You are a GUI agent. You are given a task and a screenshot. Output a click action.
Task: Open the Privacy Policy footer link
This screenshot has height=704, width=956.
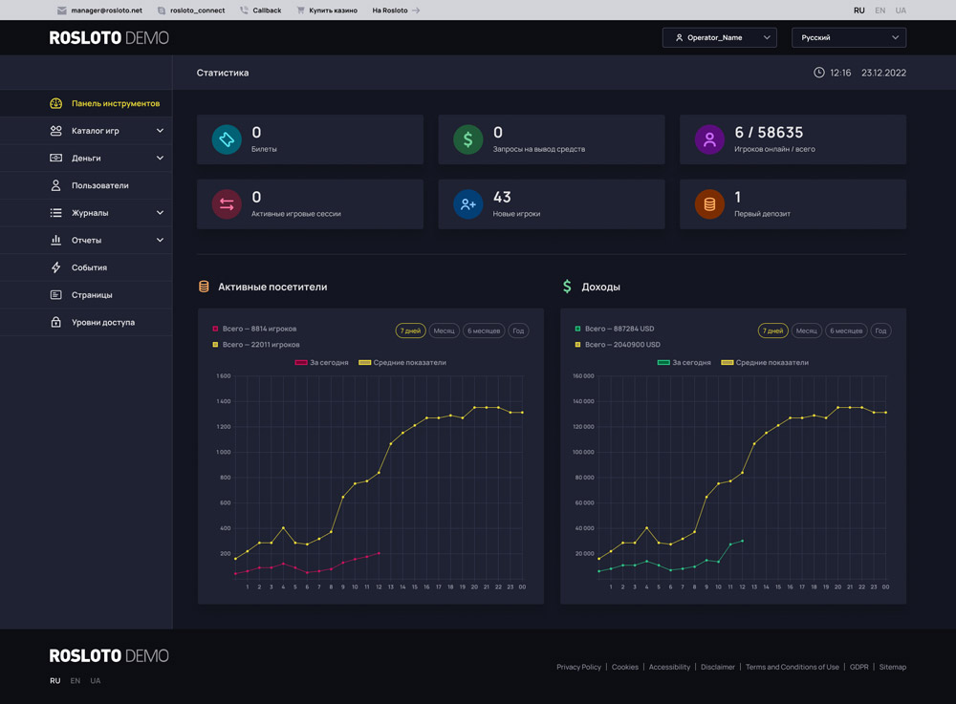click(x=578, y=667)
